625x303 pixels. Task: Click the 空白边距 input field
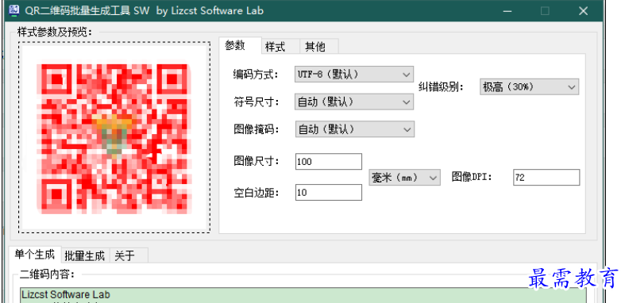(329, 192)
